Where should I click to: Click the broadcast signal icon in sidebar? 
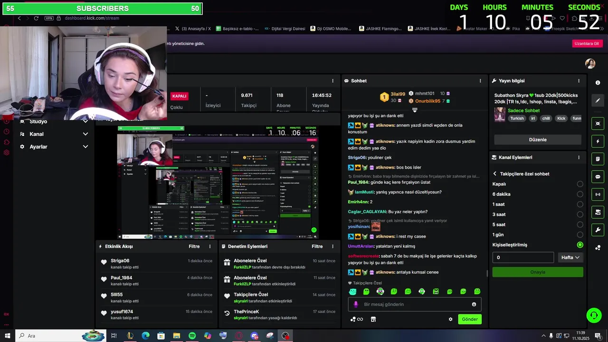598,194
